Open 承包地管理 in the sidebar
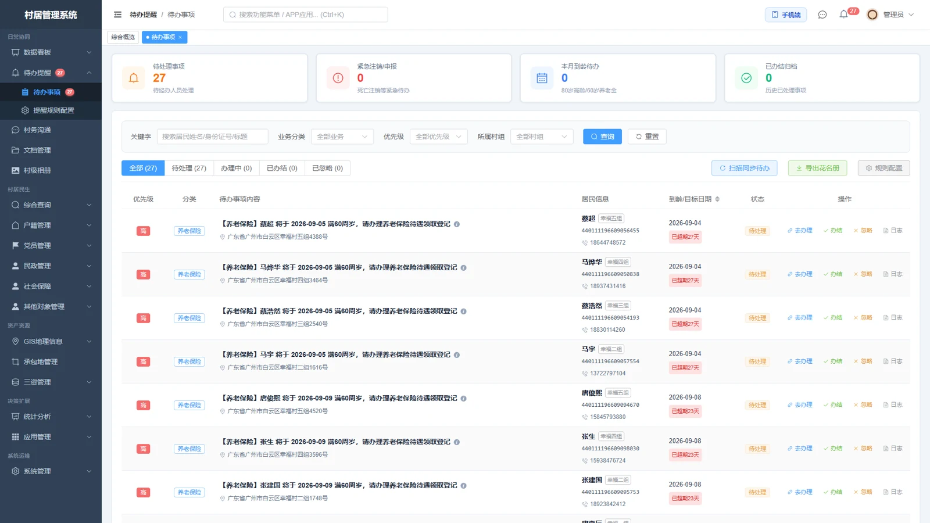This screenshot has height=523, width=930. [x=51, y=361]
